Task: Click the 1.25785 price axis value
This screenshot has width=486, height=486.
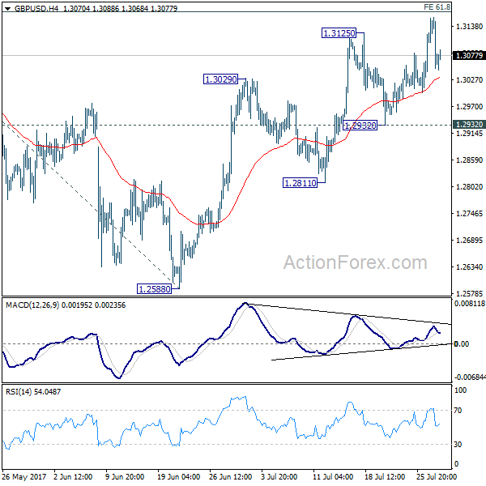Action: pos(469,293)
